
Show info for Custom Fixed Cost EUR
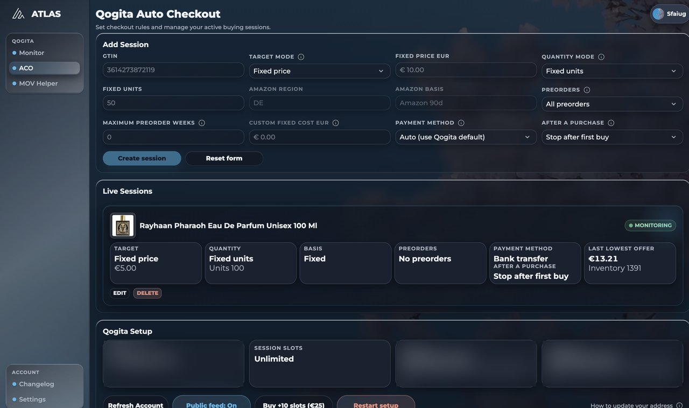pyautogui.click(x=335, y=123)
